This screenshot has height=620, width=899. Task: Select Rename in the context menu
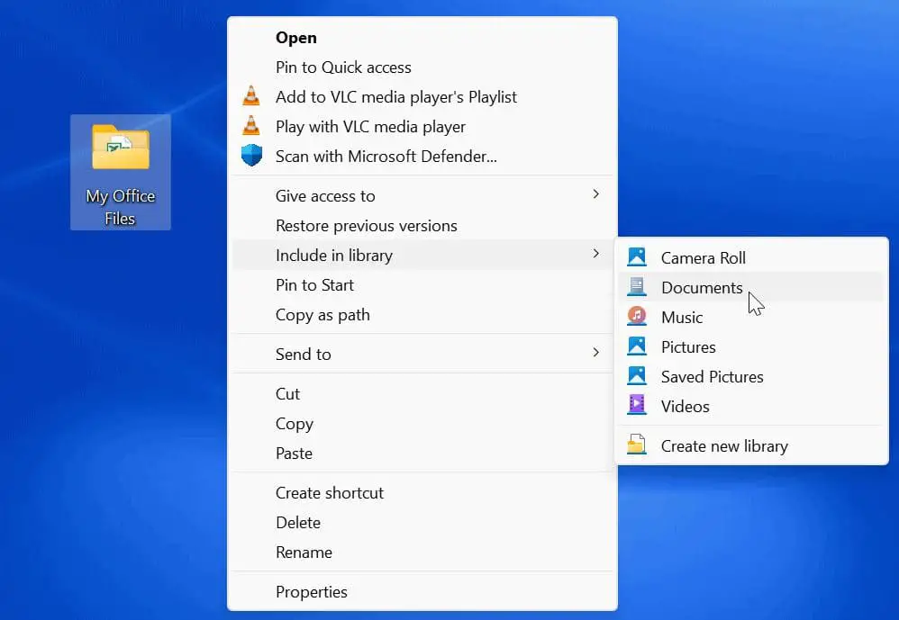click(422, 553)
